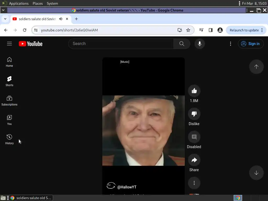Reload the YouTube page
Screen dimensions: 268x201
(x=25, y=30)
